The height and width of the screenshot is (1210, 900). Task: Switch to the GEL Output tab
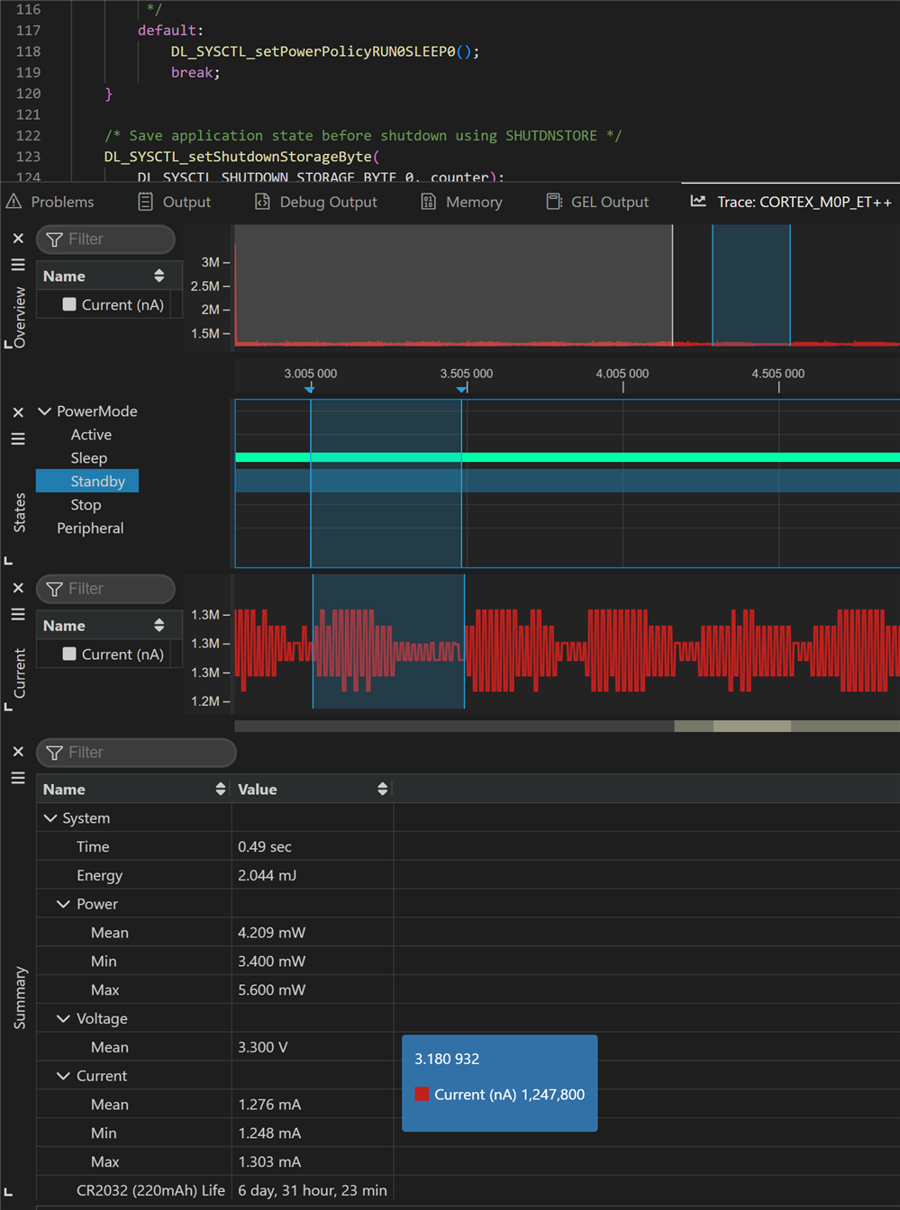point(597,202)
